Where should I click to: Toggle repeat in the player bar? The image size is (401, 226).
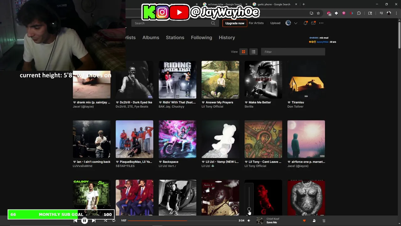pos(114,221)
